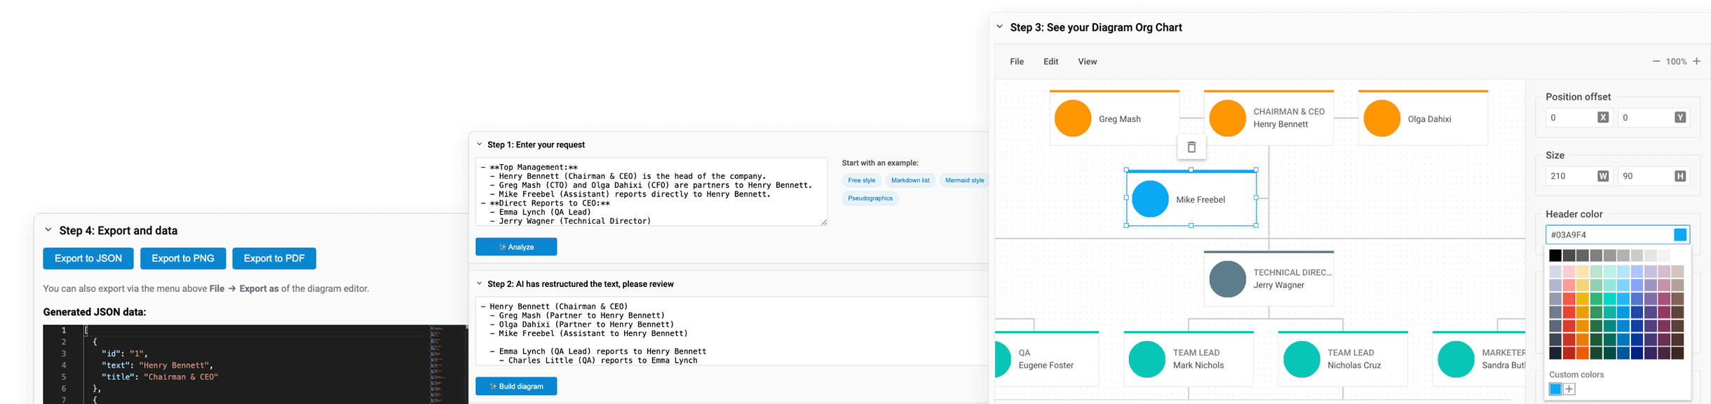The height and width of the screenshot is (404, 1711).
Task: Open the Edit menu
Action: point(1050,62)
